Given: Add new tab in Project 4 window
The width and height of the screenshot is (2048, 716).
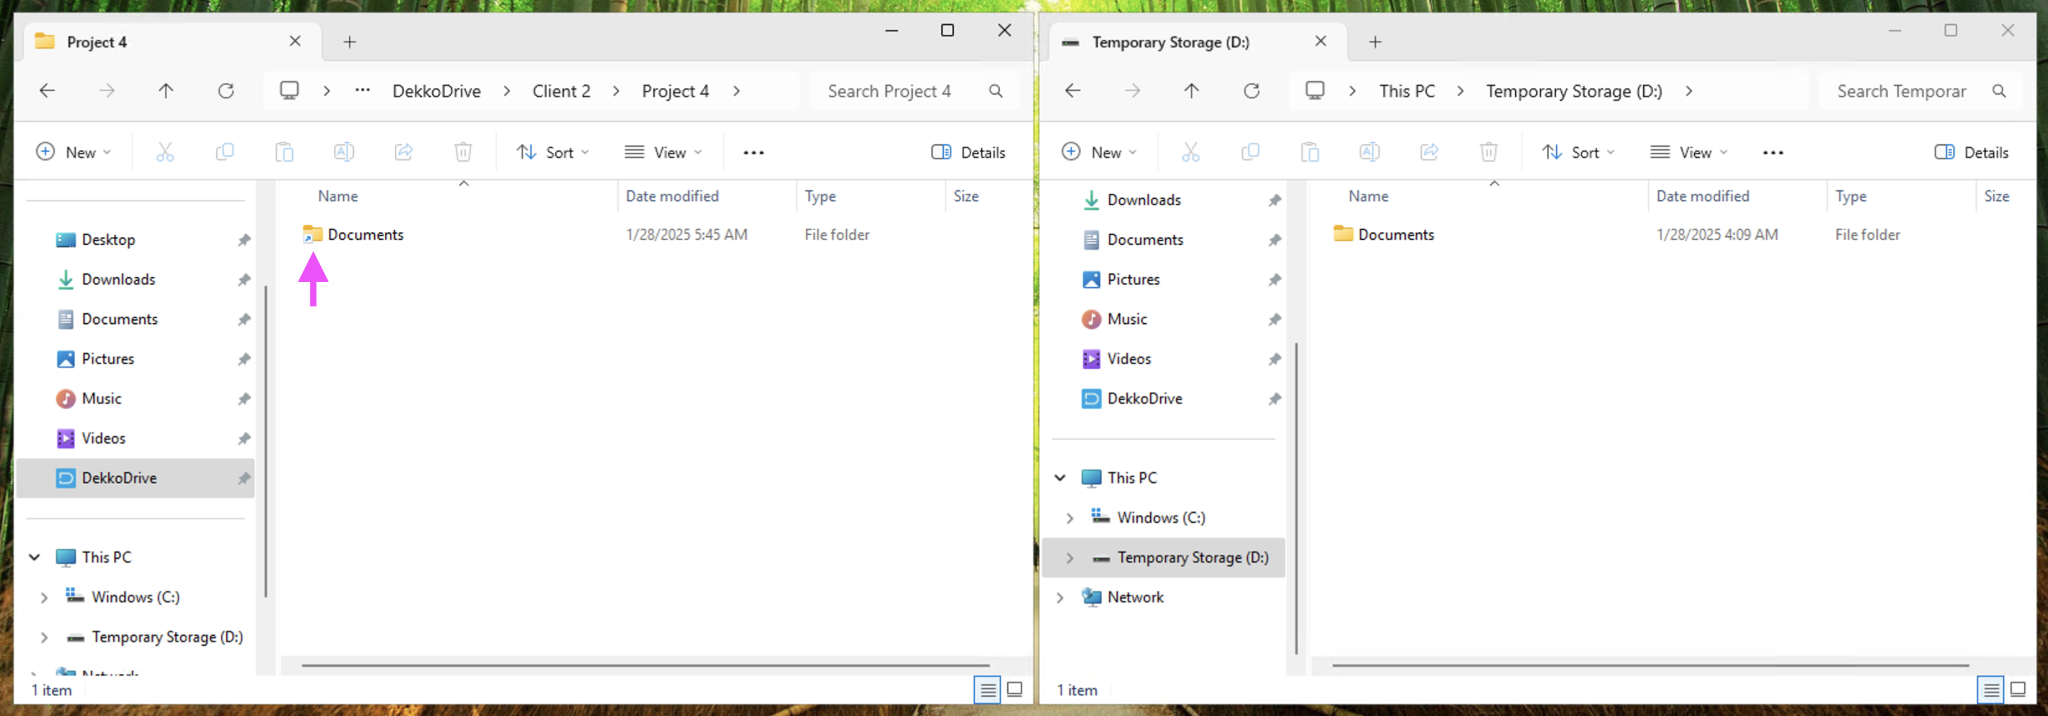Looking at the screenshot, I should (x=349, y=42).
